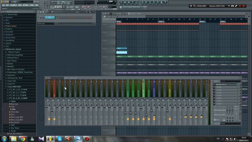Open the FILE menu
Viewport: 252px width, 142px height.
4,5
